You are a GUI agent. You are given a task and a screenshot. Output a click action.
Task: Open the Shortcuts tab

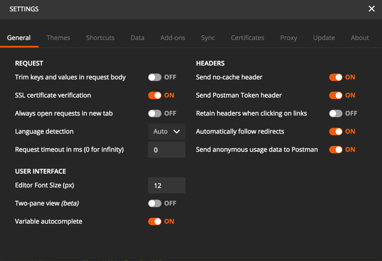100,38
